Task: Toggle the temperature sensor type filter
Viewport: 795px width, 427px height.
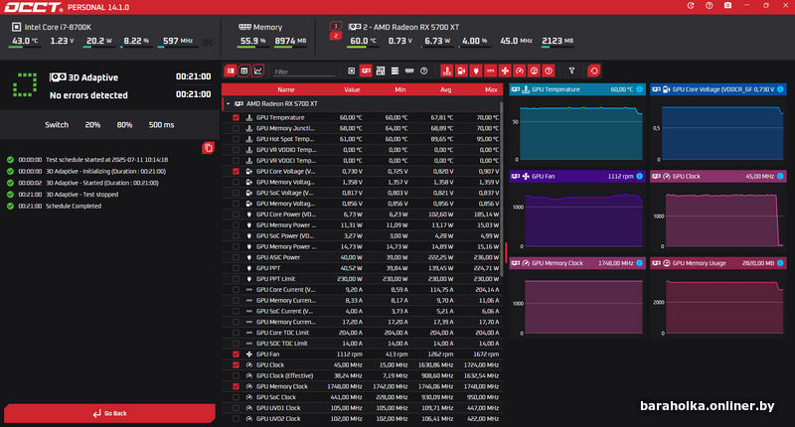Action: [x=446, y=71]
